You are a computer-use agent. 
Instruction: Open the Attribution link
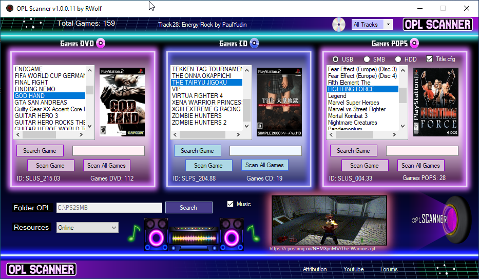[x=315, y=269]
